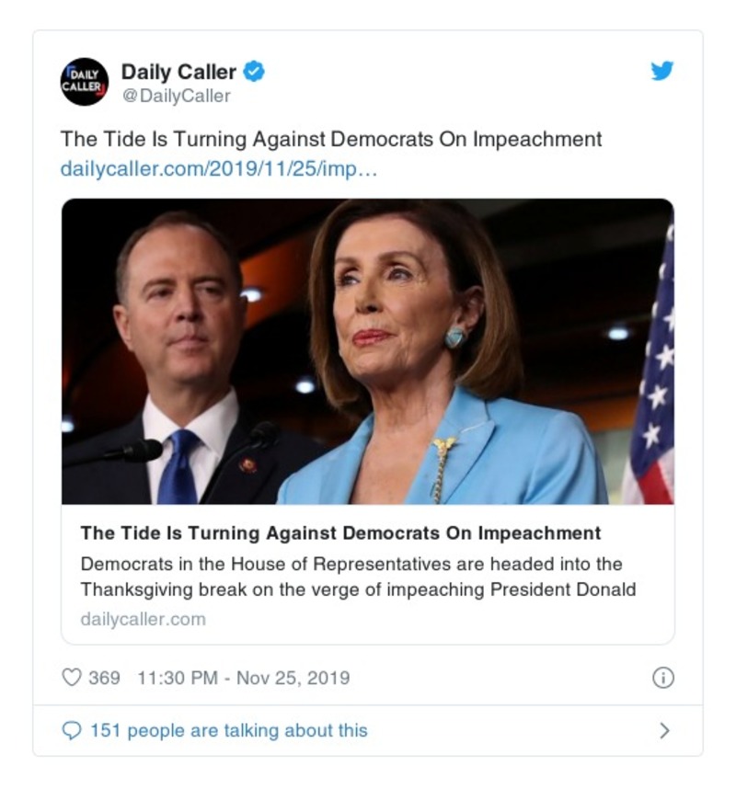Image resolution: width=736 pixels, height=789 pixels.
Task: Open the Daily Caller display name
Action: click(x=178, y=72)
